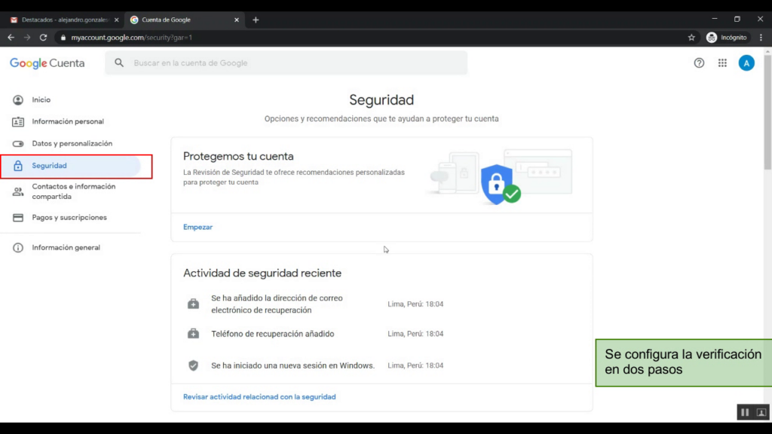The height and width of the screenshot is (434, 772).
Task: Open the account avatar with letter A
Action: point(746,63)
